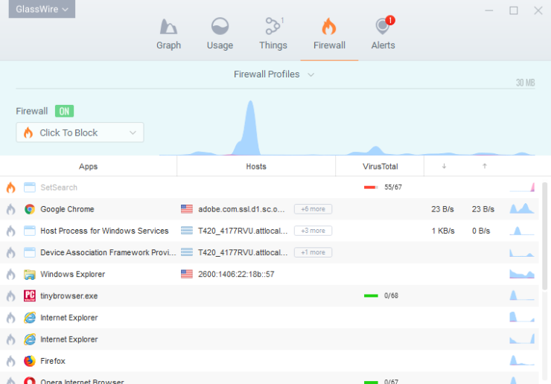Select the Google Chrome app name
The image size is (551, 384).
(x=67, y=209)
